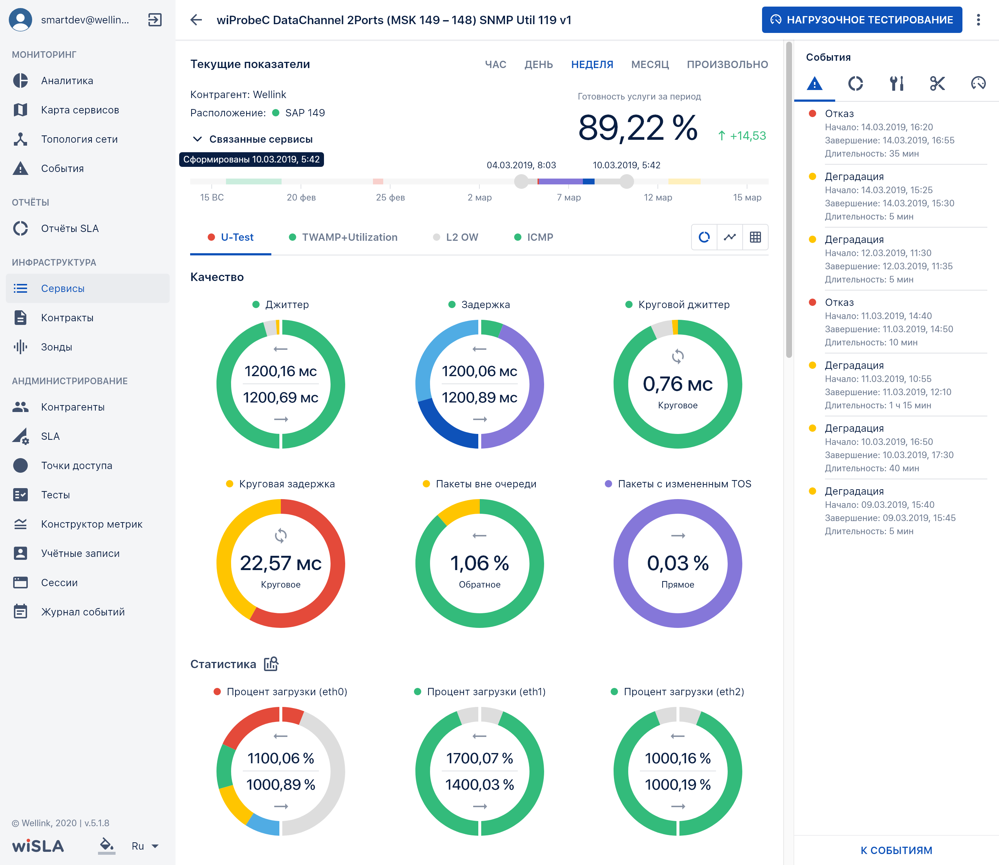
Task: Select the gauge icon in events panel
Action: tap(978, 83)
